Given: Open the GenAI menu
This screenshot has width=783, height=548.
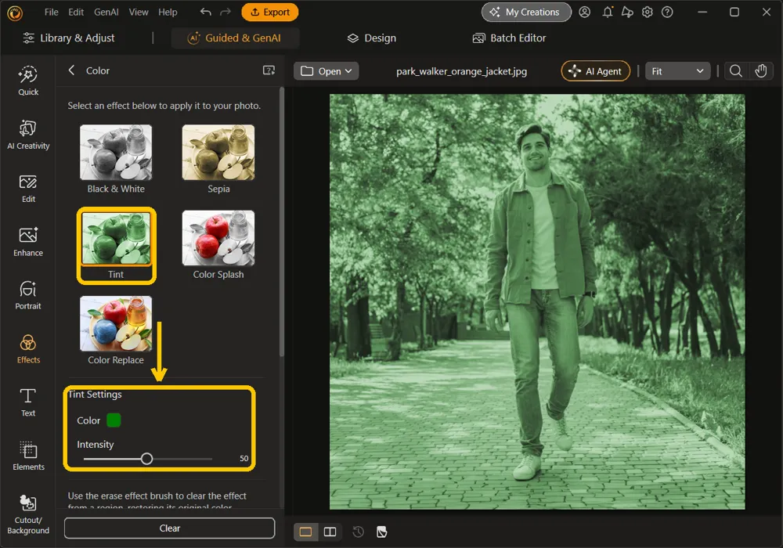Looking at the screenshot, I should [x=106, y=12].
